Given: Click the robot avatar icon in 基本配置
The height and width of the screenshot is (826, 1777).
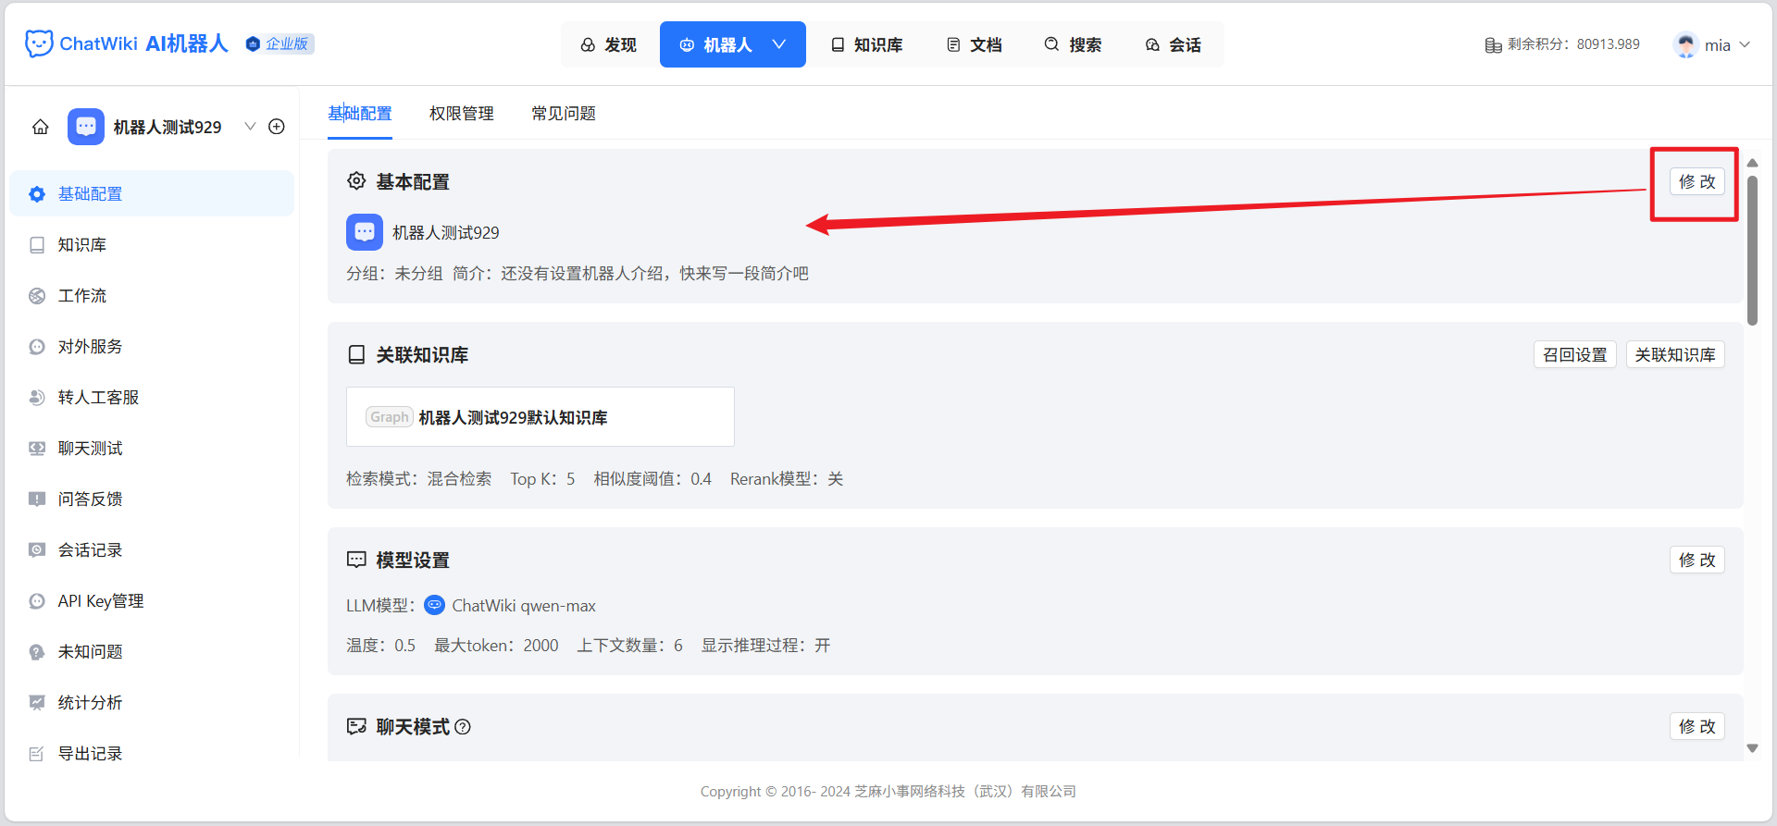Looking at the screenshot, I should 365,232.
